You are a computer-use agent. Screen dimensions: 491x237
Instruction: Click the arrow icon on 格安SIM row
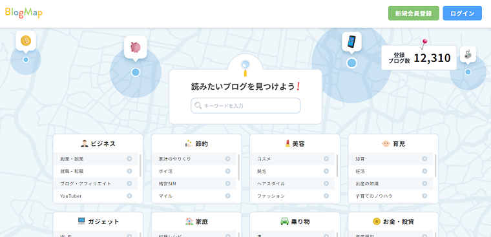click(x=227, y=183)
